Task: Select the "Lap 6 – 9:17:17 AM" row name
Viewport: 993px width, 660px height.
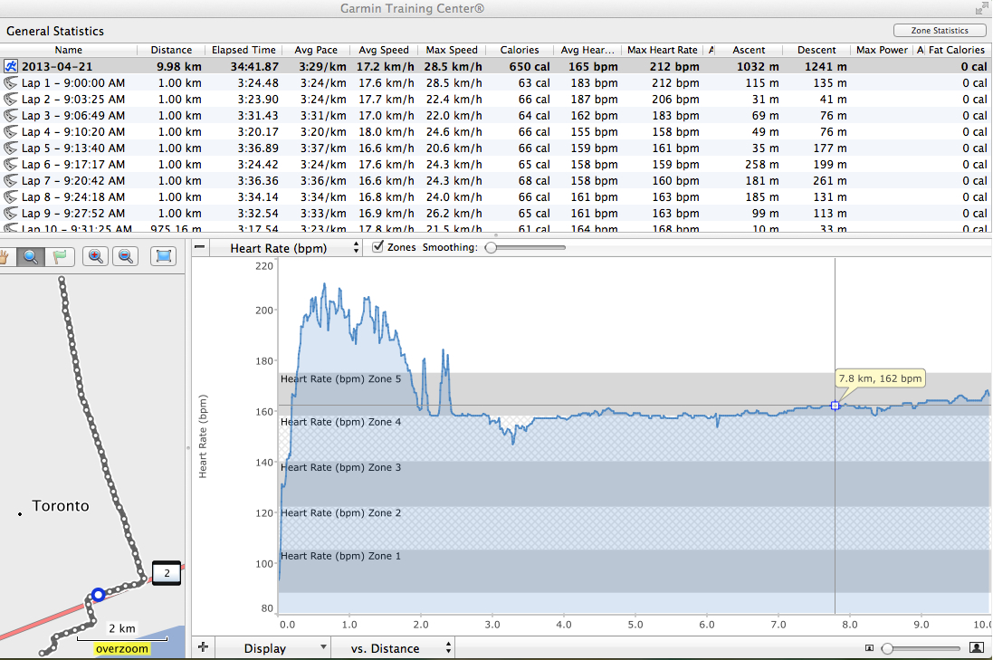Action: 73,165
